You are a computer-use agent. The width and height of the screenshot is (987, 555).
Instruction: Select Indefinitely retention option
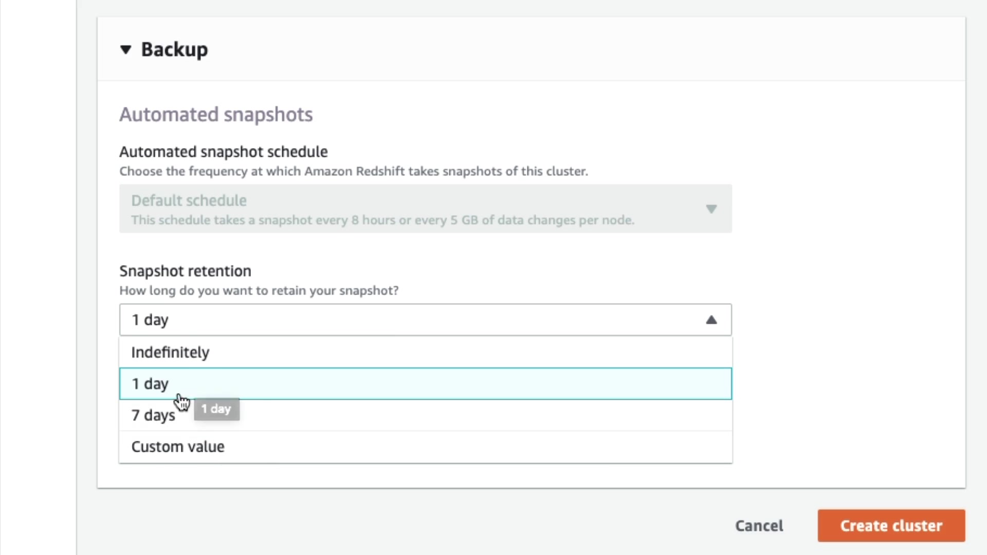click(x=170, y=353)
